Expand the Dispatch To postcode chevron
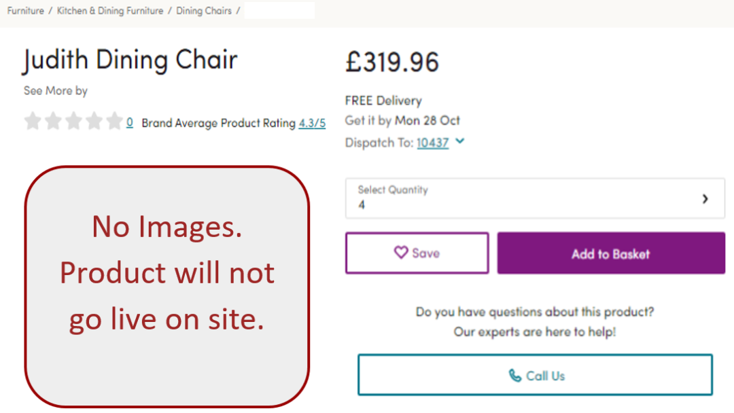 point(460,141)
